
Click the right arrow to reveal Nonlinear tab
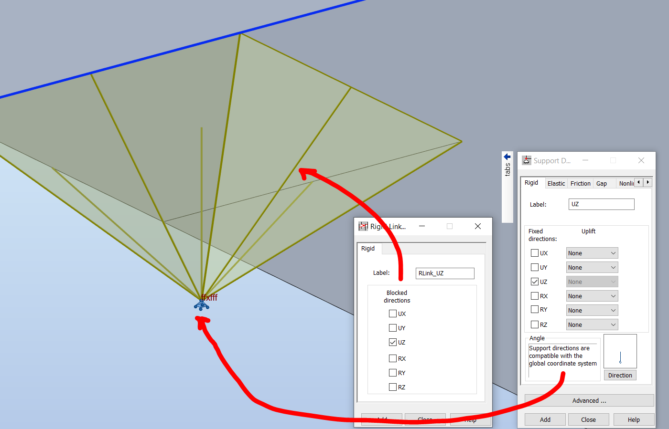647,182
